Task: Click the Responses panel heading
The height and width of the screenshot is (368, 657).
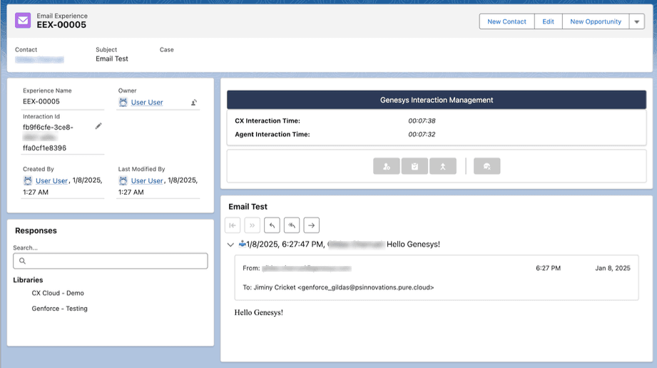Action: tap(36, 230)
